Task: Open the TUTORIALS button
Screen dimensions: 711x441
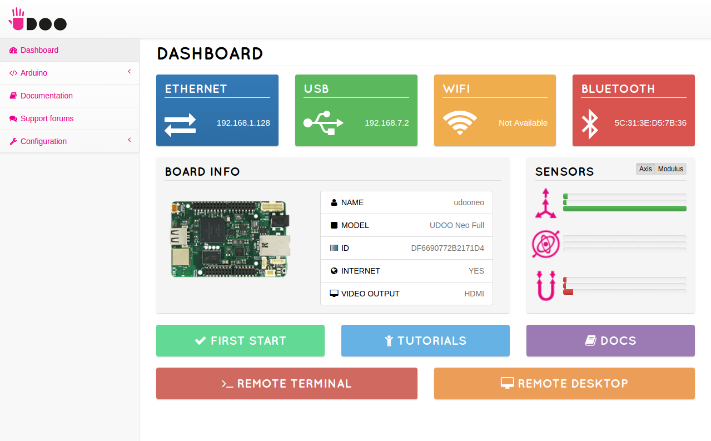Action: [x=425, y=341]
